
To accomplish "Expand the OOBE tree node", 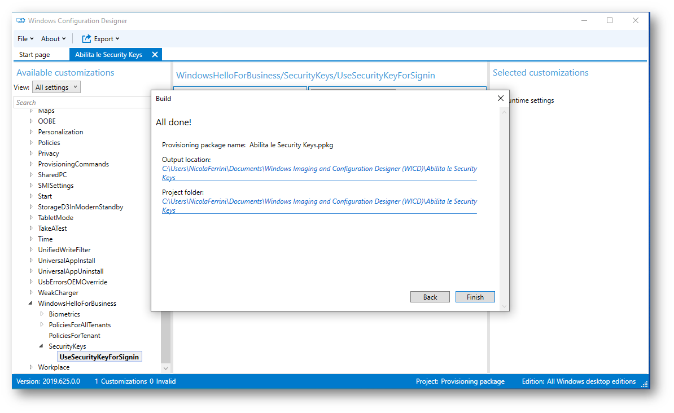I will [31, 121].
